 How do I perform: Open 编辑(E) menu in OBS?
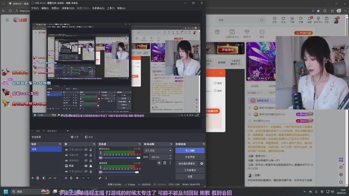pos(45,8)
